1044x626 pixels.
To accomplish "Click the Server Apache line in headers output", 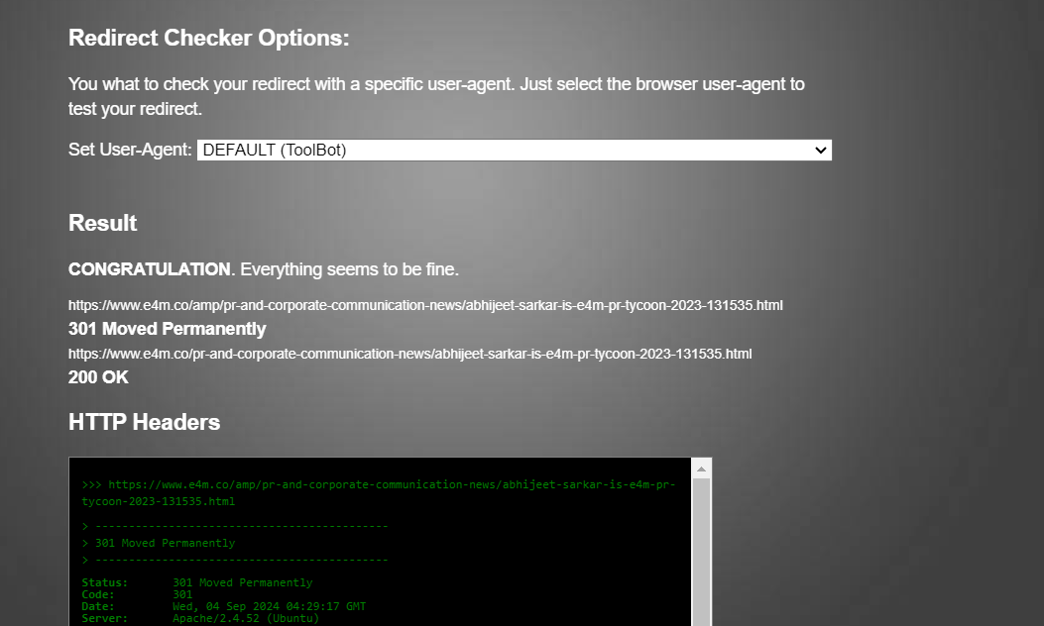I will coord(200,618).
